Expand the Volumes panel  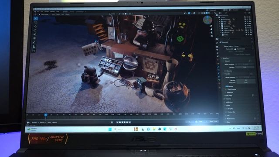225,99
